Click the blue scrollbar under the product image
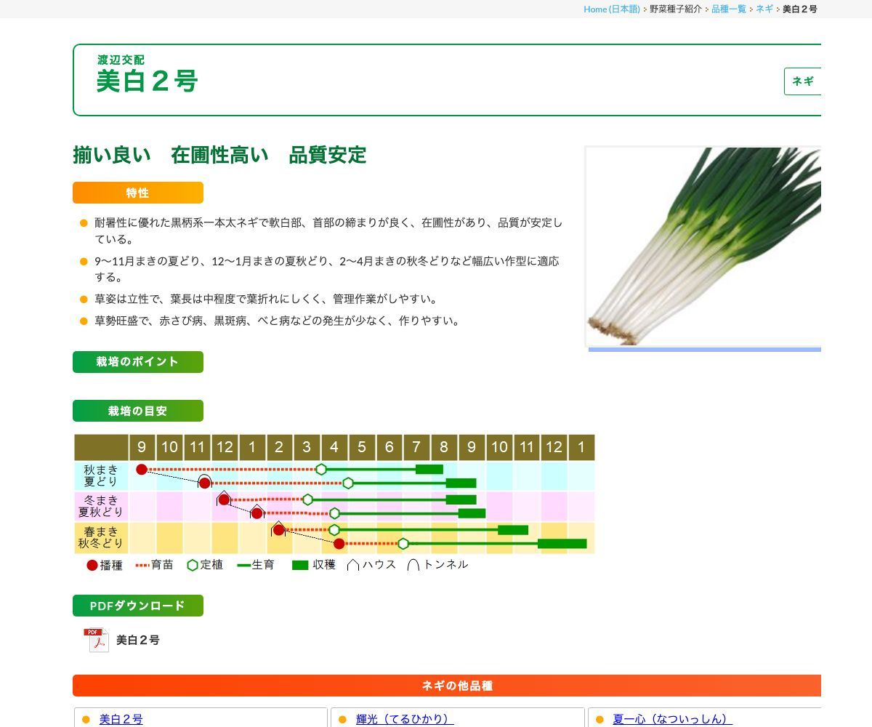The image size is (872, 727). [703, 350]
